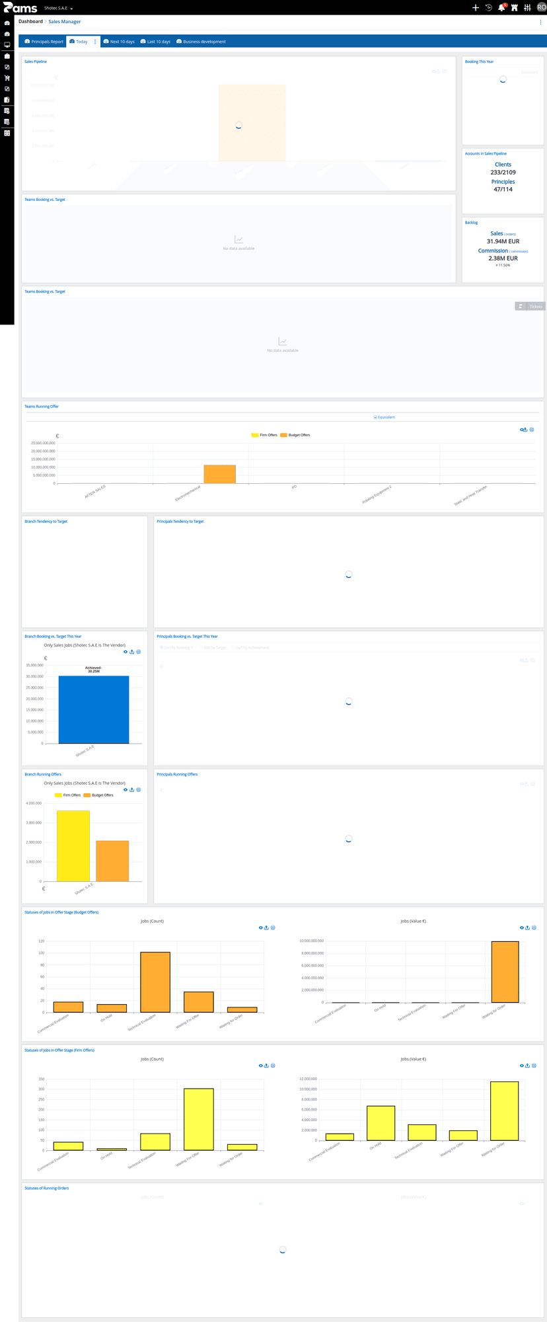Toggle eye view icon in Branch Running Offers
Viewport: 547px width, 1322px height.
tap(126, 790)
